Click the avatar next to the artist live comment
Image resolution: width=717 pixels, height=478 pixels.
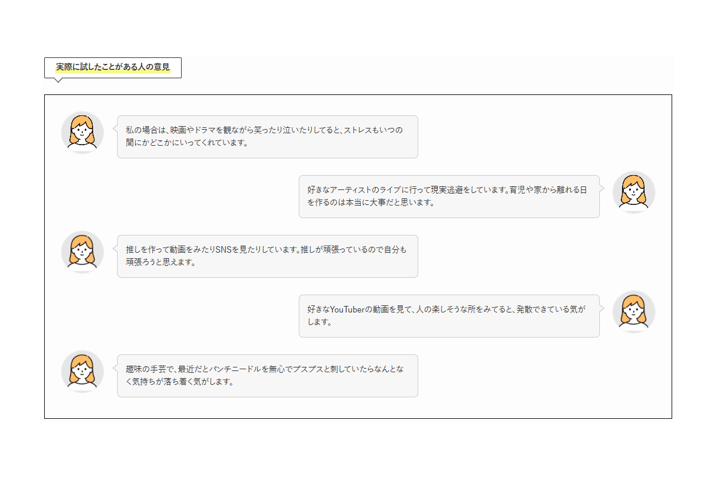click(x=633, y=192)
